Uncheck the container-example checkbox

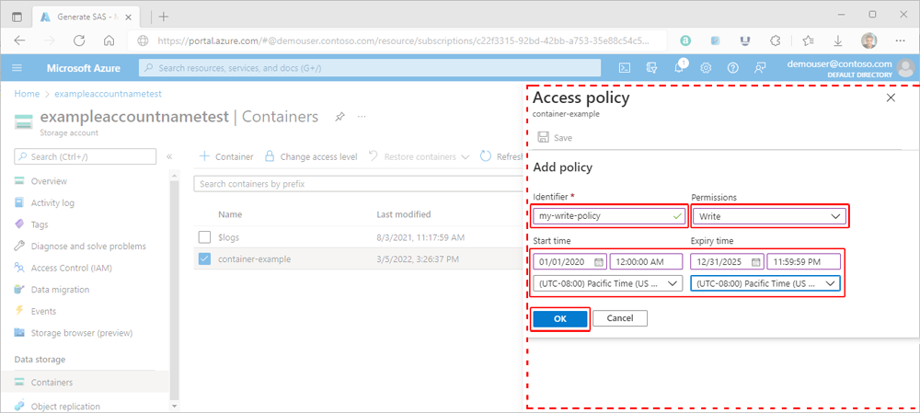[x=205, y=258]
